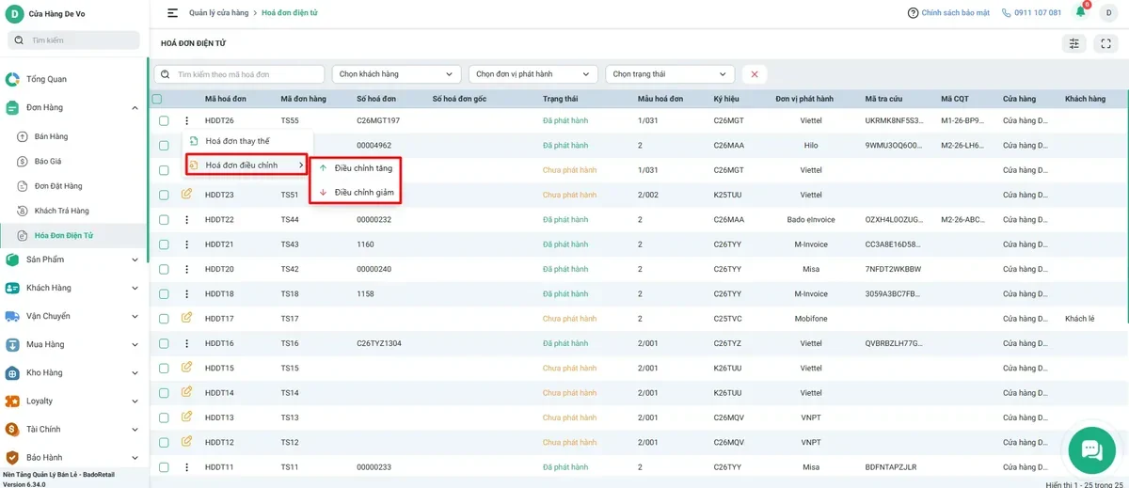Check the HDDT16 row checkbox
This screenshot has height=488, width=1129.
164,343
